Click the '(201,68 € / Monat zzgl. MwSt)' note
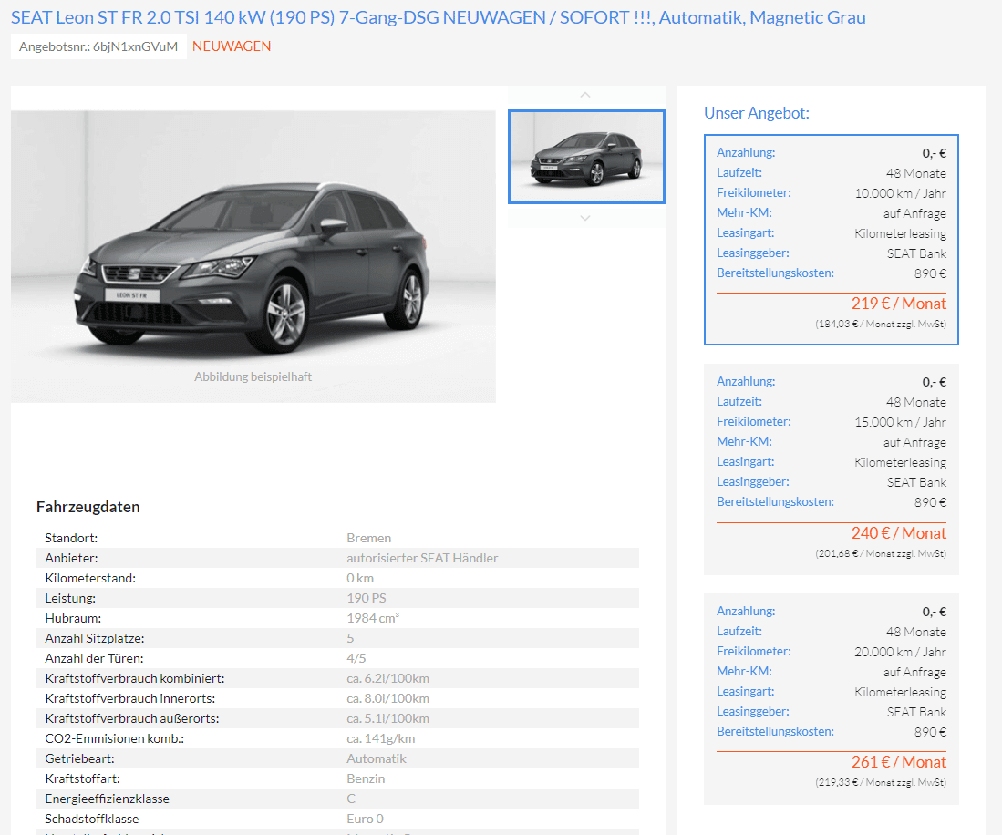The height and width of the screenshot is (835, 1002). 881,553
